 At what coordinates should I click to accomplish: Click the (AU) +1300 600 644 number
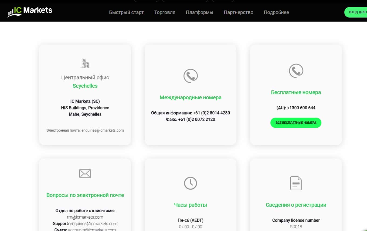(x=296, y=108)
